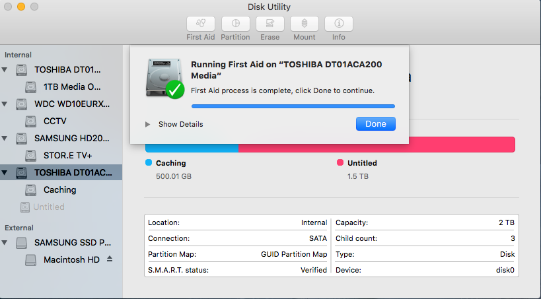This screenshot has width=541, height=299.
Task: Click the S.M.A.R.T. status Verified value
Action: [314, 270]
